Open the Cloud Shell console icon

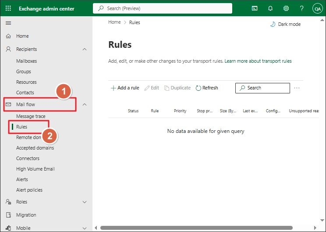(x=255, y=8)
